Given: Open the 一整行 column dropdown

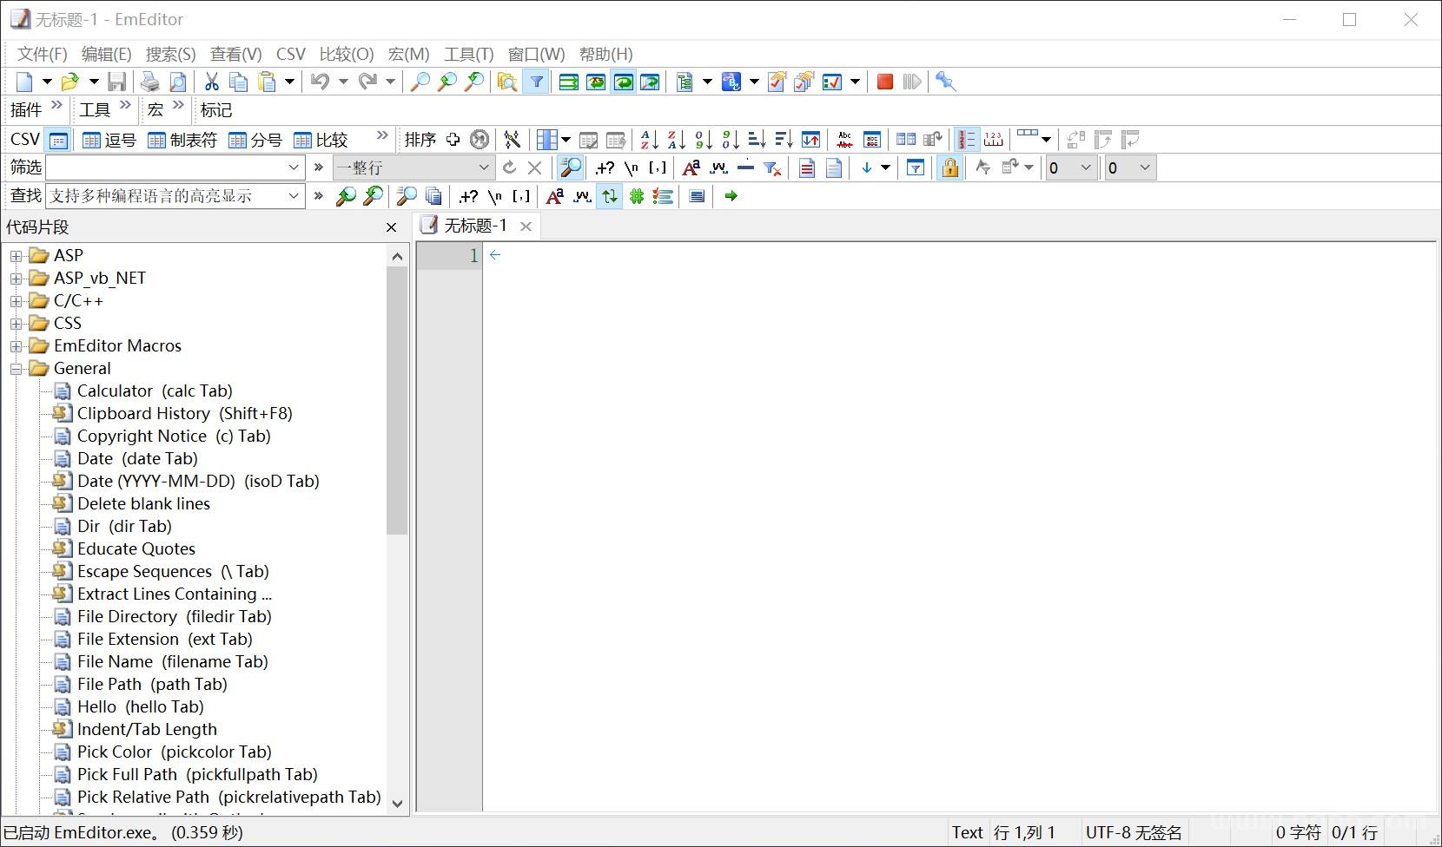Looking at the screenshot, I should pyautogui.click(x=484, y=167).
